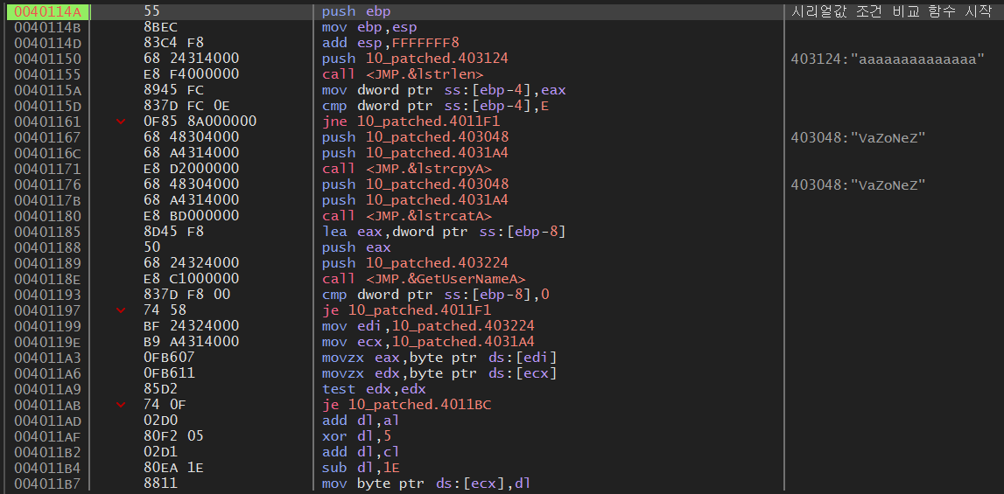Select the instruction "call <JMP.&lstrcpyA>"
This screenshot has width=1004, height=494.
point(407,169)
